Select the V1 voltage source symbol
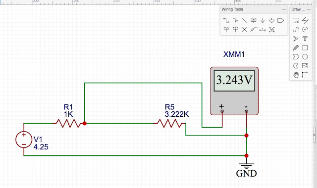 (x=24, y=140)
